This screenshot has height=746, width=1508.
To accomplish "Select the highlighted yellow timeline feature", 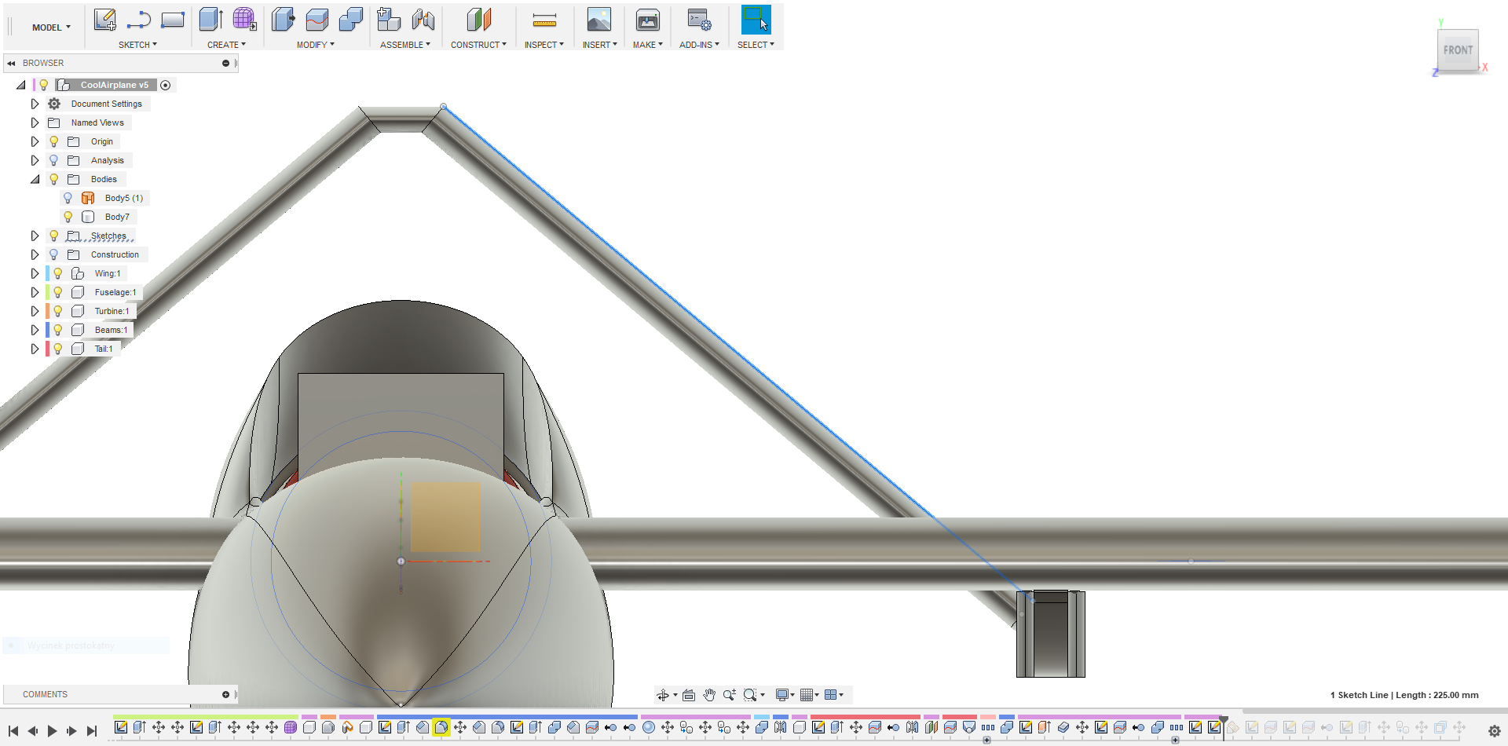I will tap(441, 727).
